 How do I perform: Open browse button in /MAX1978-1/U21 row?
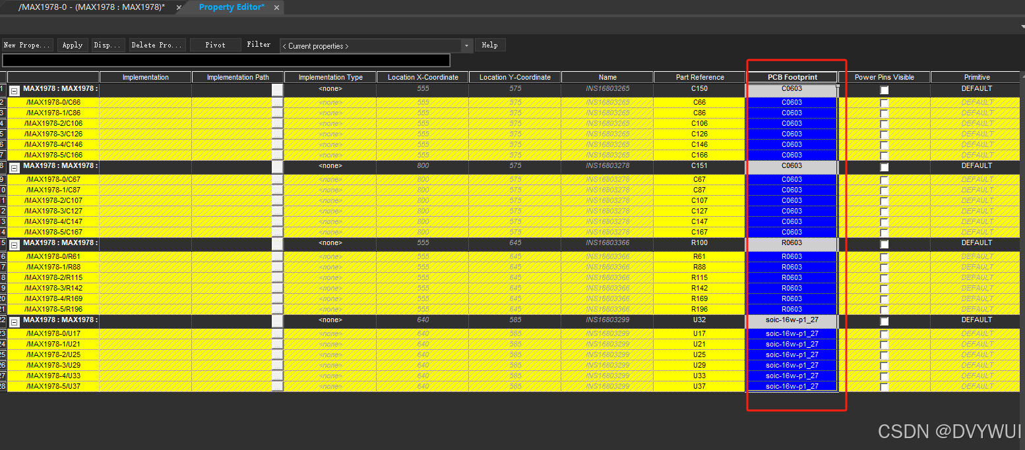coord(277,344)
